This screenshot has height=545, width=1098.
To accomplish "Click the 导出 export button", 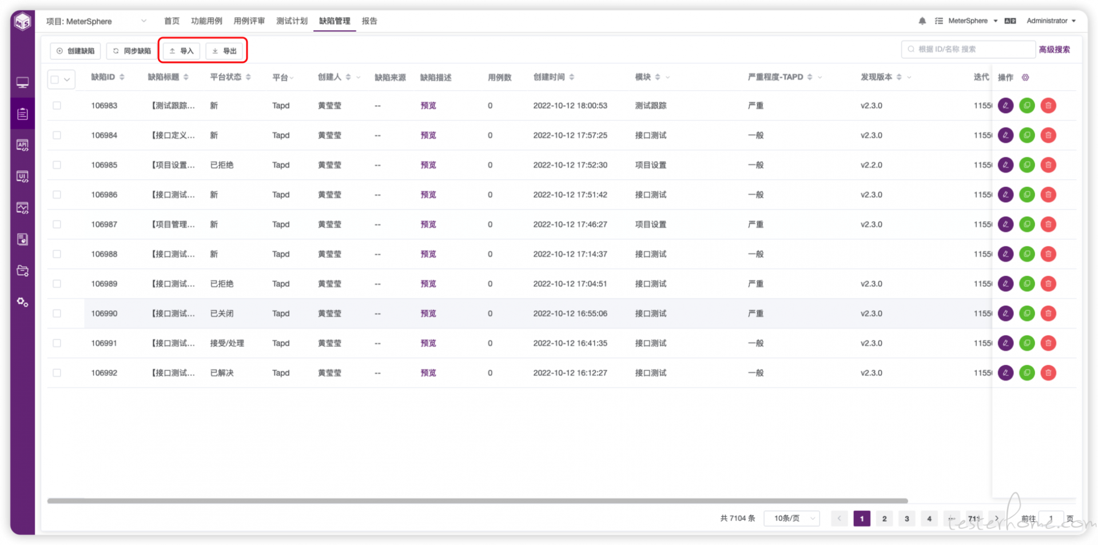I will [x=225, y=51].
